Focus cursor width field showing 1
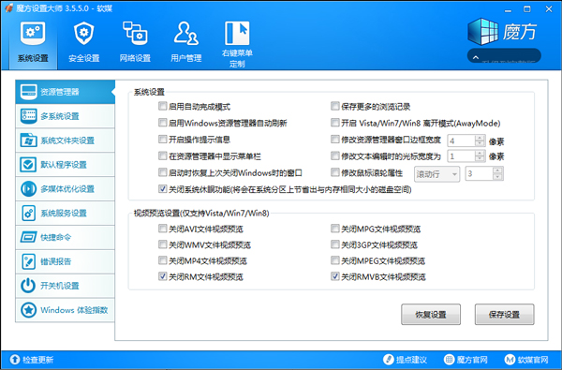562x370 pixels. click(x=461, y=155)
